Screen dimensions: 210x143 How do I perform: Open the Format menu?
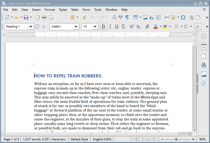point(50,10)
